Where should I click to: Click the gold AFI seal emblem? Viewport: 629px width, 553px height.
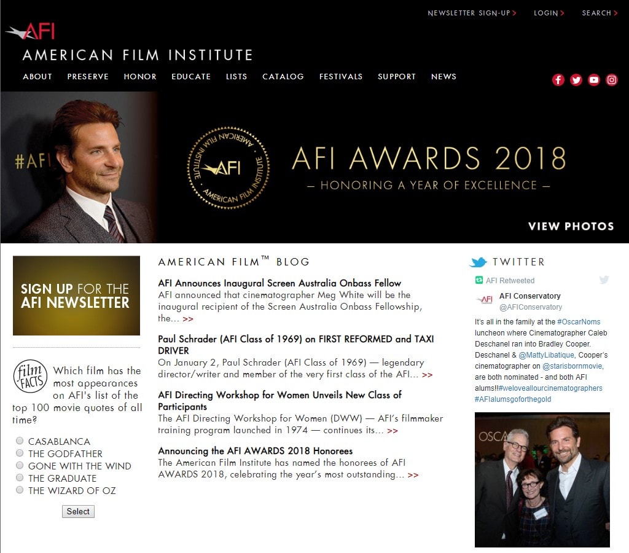pyautogui.click(x=229, y=168)
